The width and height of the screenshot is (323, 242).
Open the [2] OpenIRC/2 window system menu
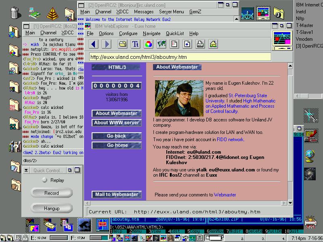82,5
